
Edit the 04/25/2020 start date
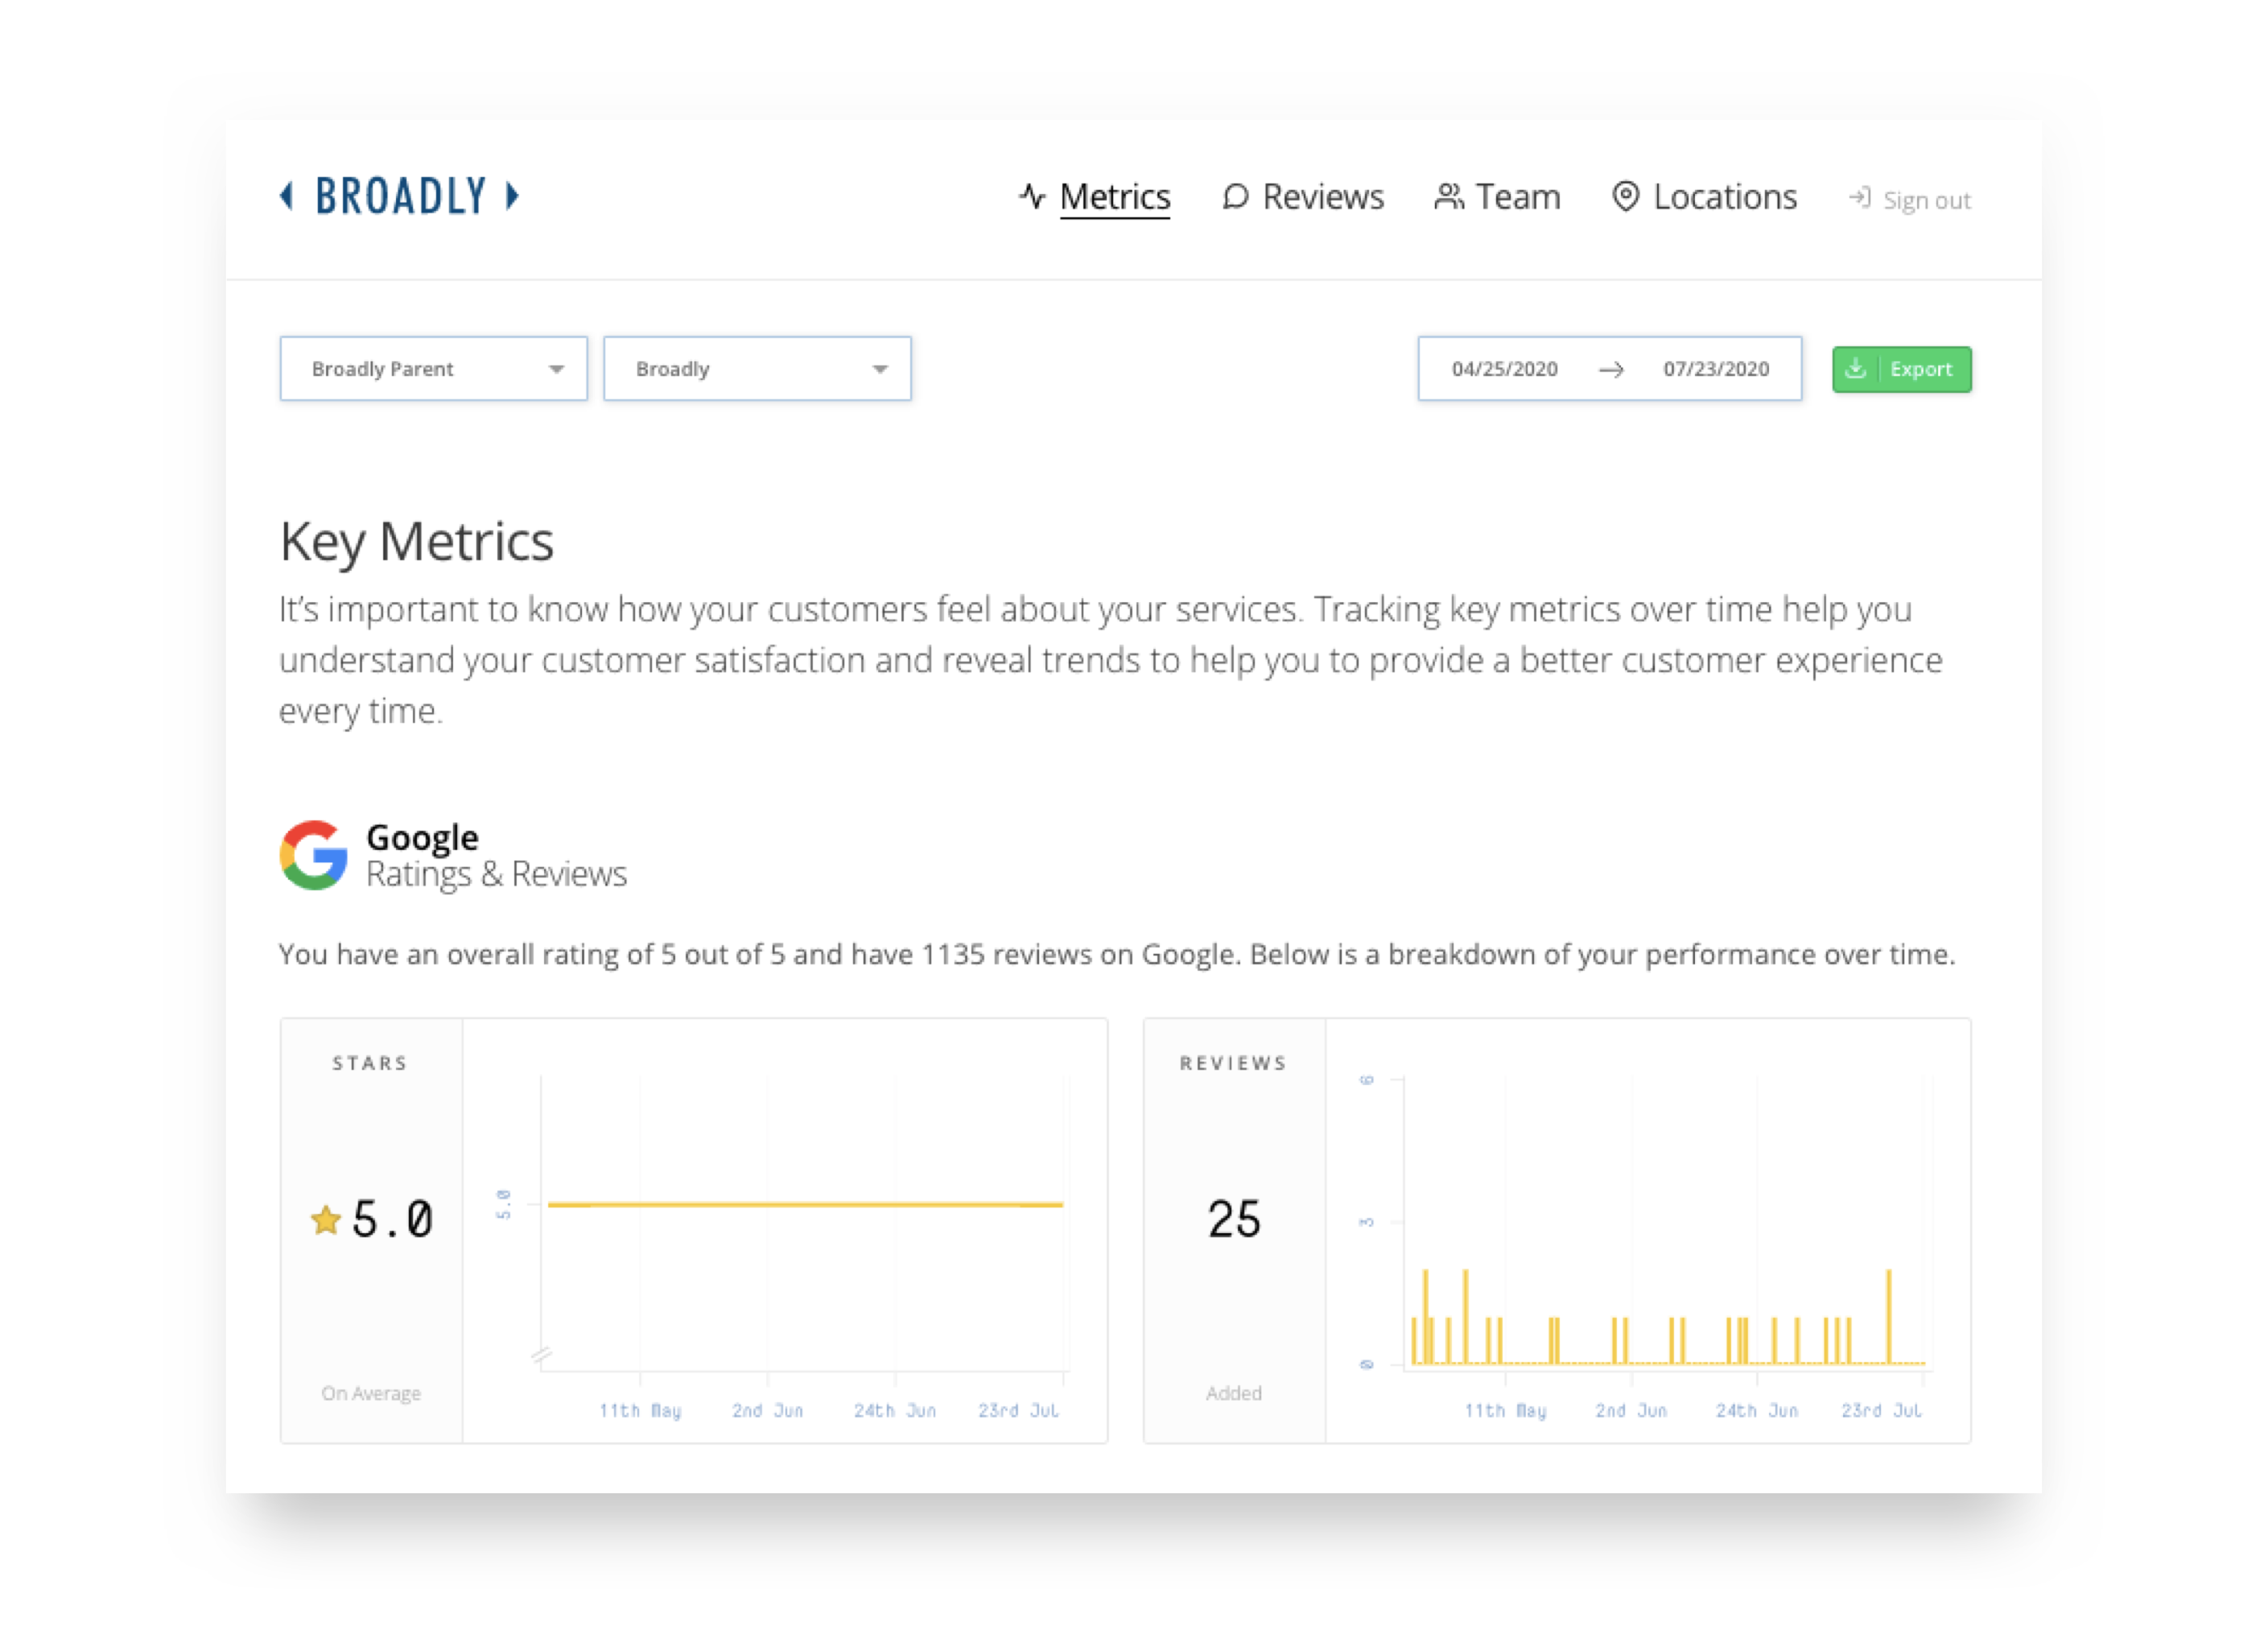[1504, 369]
